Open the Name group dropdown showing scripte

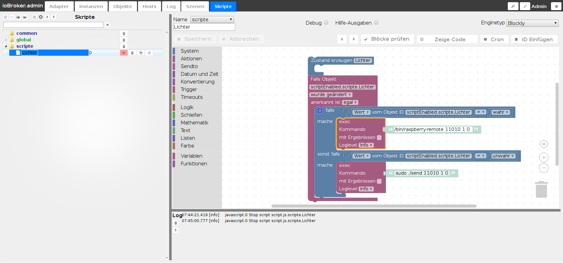pyautogui.click(x=212, y=19)
